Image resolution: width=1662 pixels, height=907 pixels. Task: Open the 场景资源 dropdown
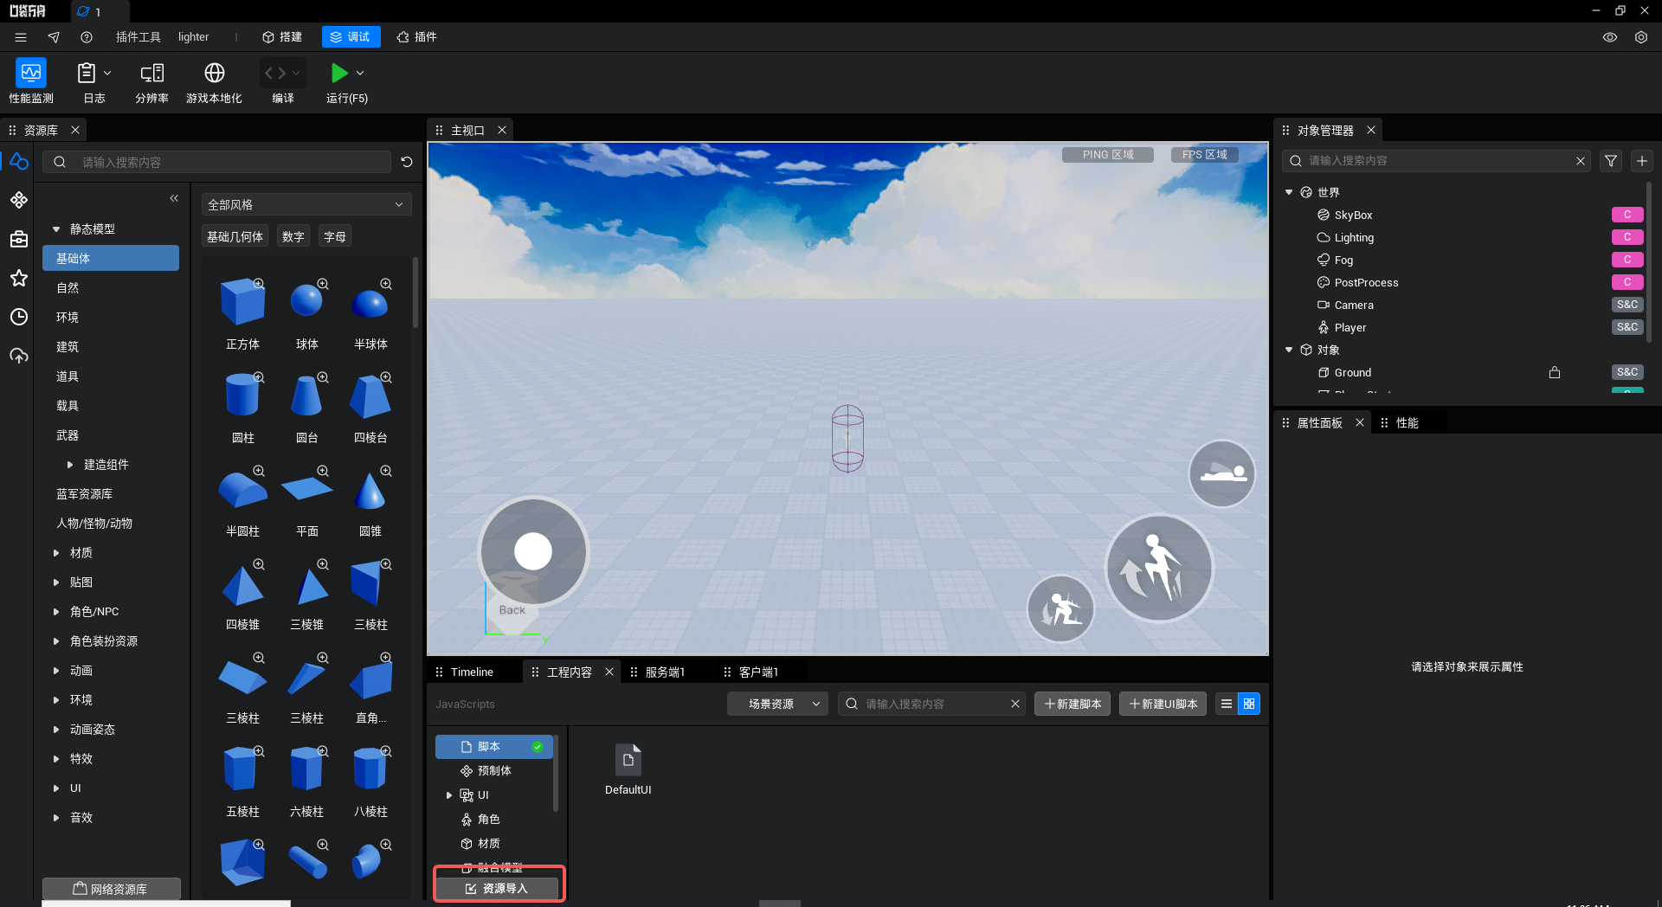[777, 704]
